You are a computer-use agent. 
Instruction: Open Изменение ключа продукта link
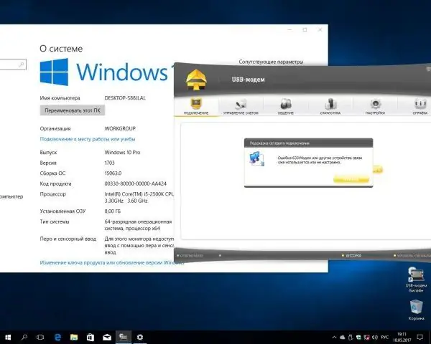(x=111, y=263)
